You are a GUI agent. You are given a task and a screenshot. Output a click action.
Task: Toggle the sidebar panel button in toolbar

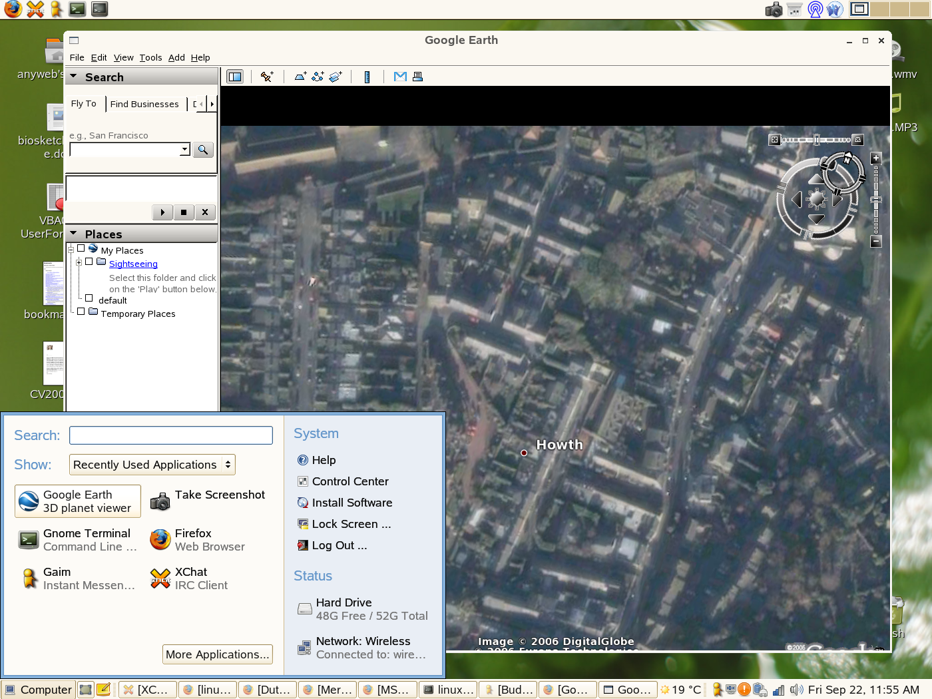pos(235,77)
